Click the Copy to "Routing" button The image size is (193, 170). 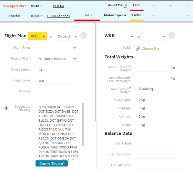pos(52,164)
